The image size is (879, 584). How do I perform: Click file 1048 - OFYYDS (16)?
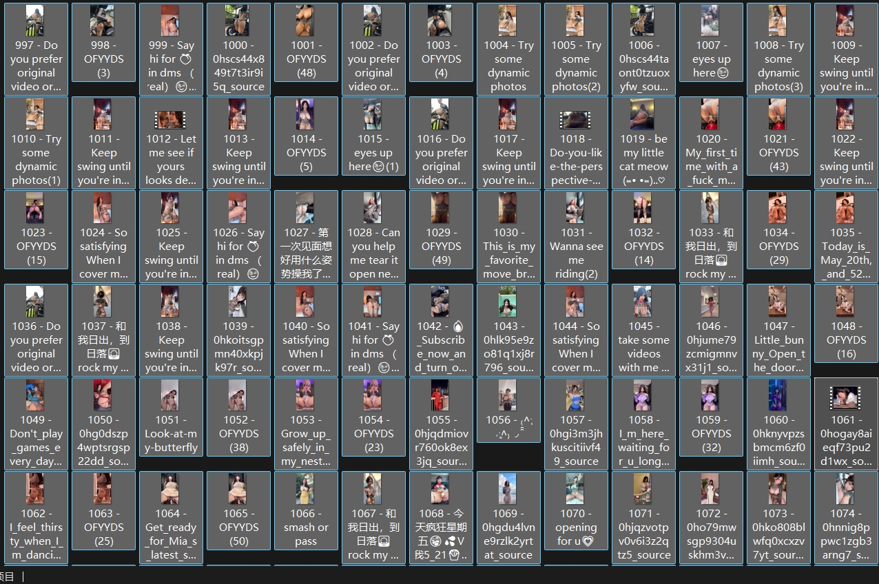[846, 329]
